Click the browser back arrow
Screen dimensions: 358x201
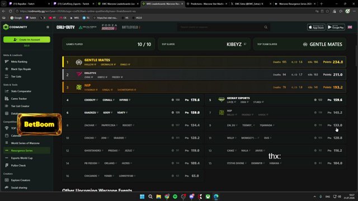(x=4, y=11)
